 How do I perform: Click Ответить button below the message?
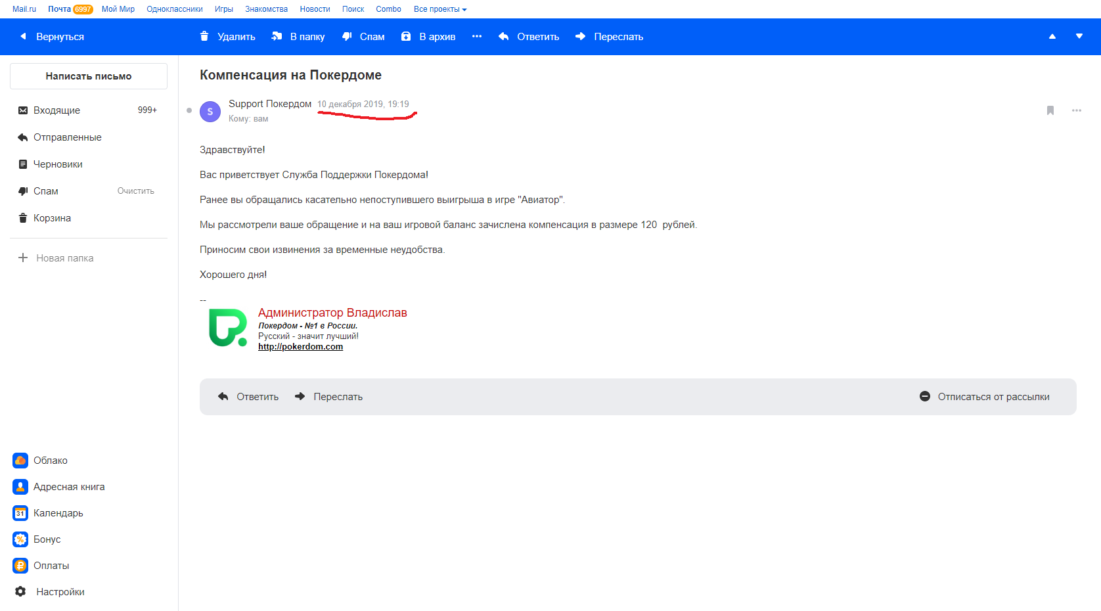tap(248, 397)
